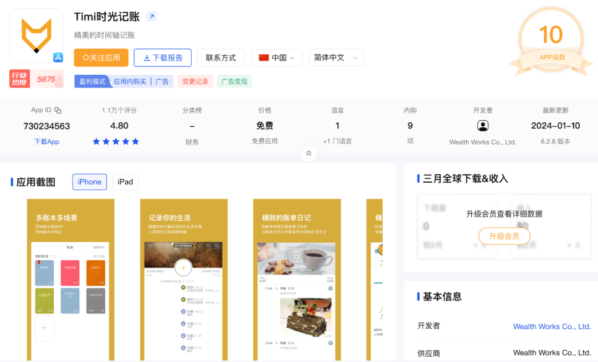Click the 联系方式 button

(221, 58)
